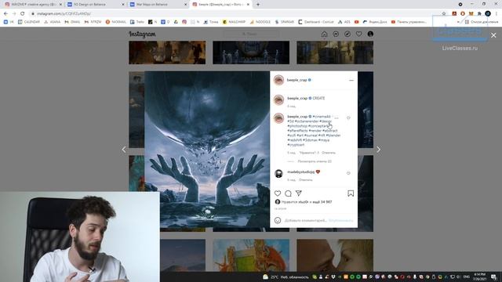Open the bottom-middle colorful artwork thumbnail

(251, 255)
